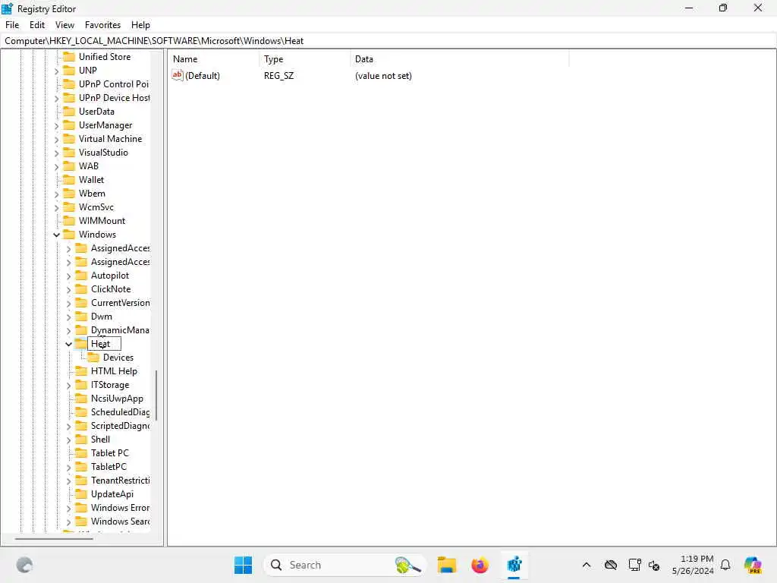Open File Explorer from taskbar

pos(446,565)
